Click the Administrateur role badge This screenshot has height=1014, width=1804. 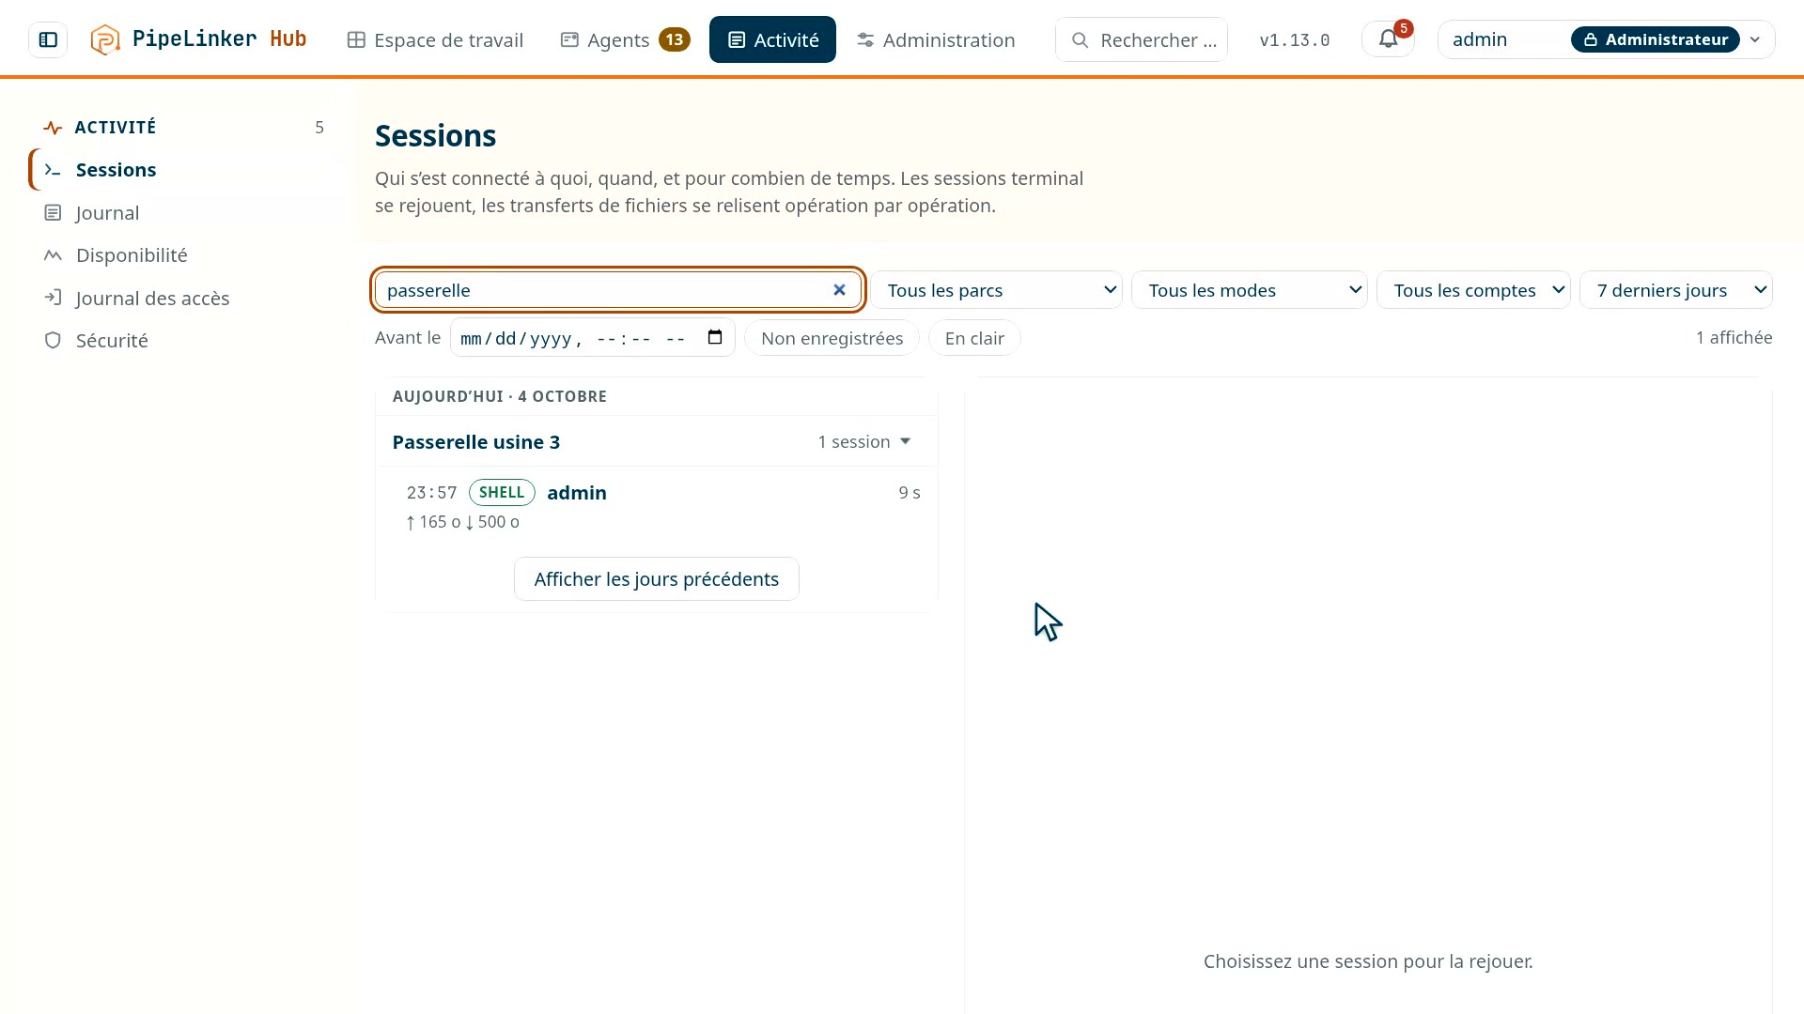pyautogui.click(x=1656, y=39)
